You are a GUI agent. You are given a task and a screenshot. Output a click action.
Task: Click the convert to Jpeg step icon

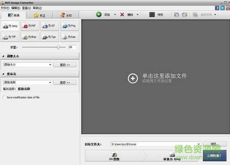pyautogui.click(x=172, y=154)
